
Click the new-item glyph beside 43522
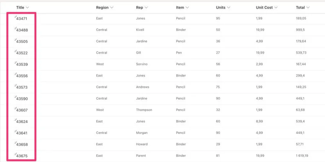(15, 51)
